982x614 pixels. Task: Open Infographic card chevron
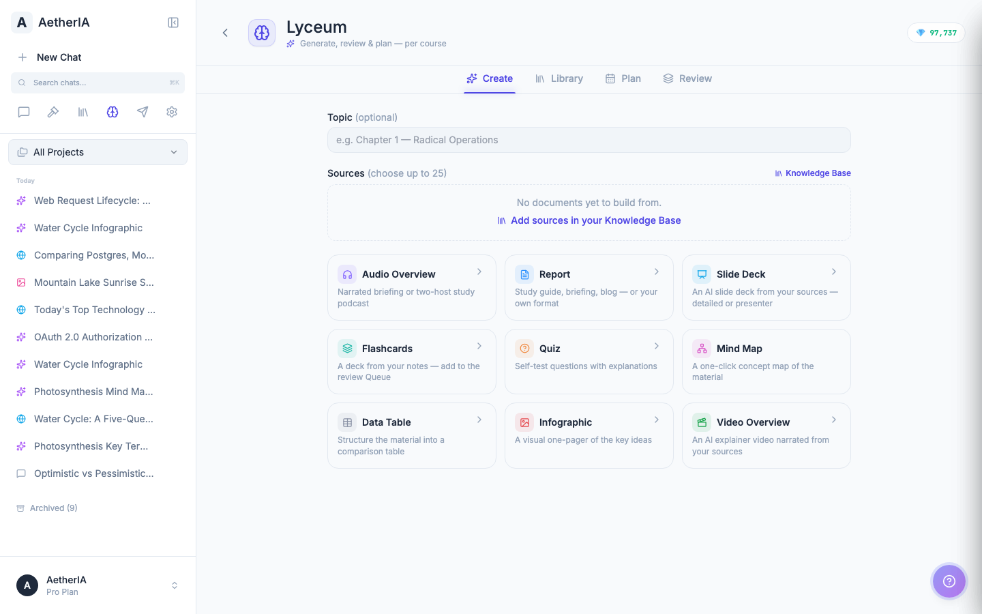tap(657, 420)
